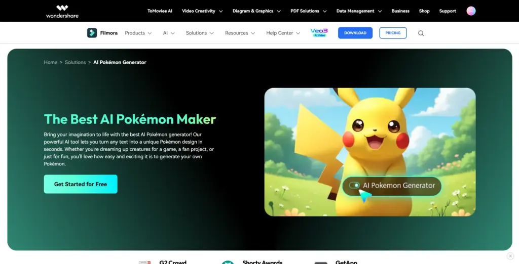Open the Products dropdown menu
The image size is (519, 264).
138,33
